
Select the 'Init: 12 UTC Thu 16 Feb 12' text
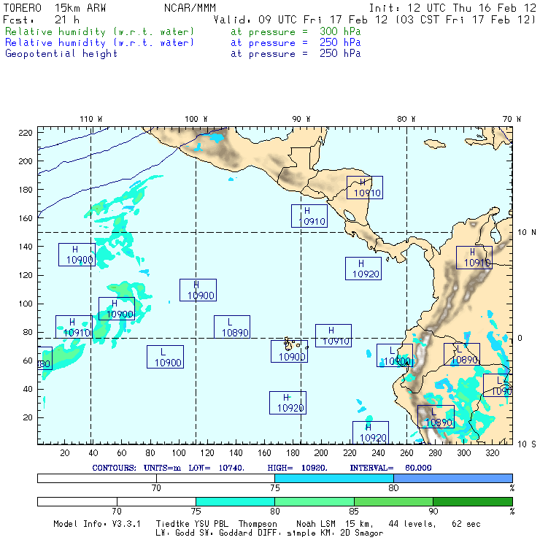point(452,8)
